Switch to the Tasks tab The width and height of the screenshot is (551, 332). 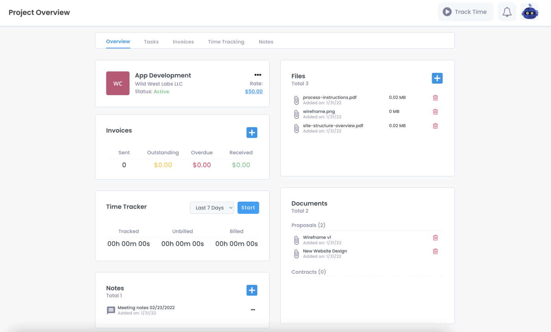pos(151,42)
